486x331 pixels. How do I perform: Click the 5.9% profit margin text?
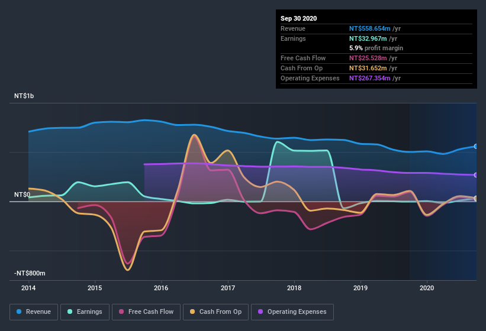[x=376, y=48]
